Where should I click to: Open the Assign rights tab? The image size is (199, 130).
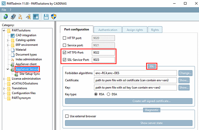tap(135, 30)
